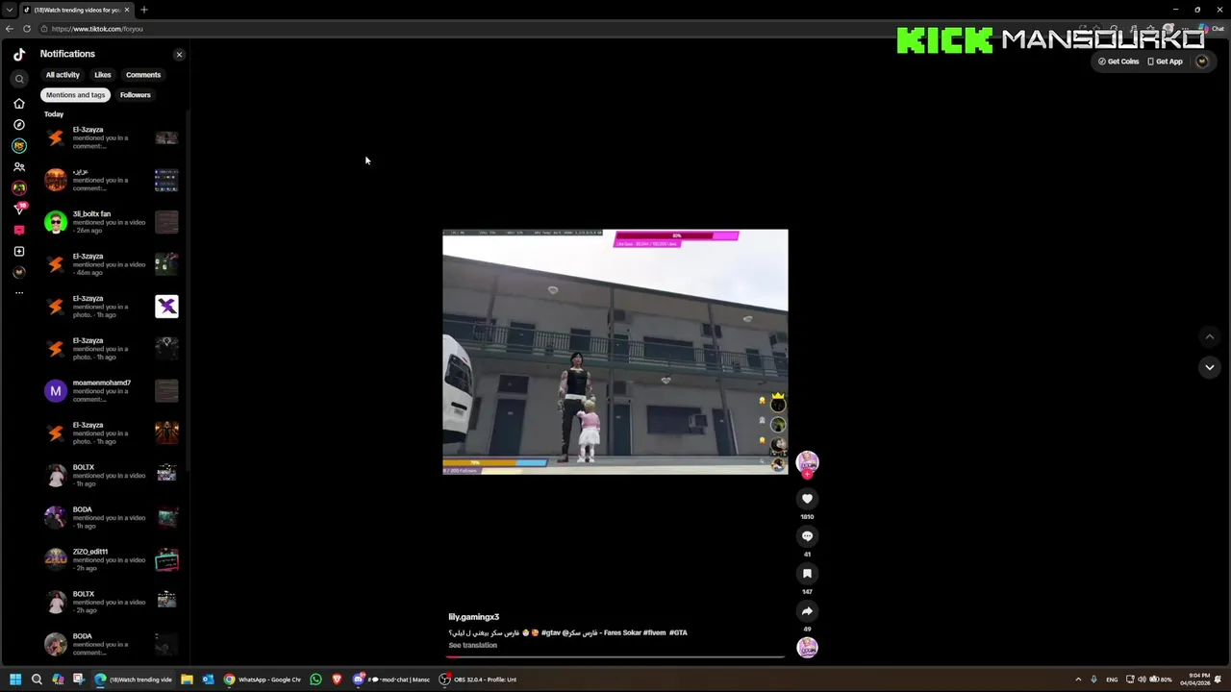Open purple X thumbnail in El-3zayza notification

[x=166, y=307]
